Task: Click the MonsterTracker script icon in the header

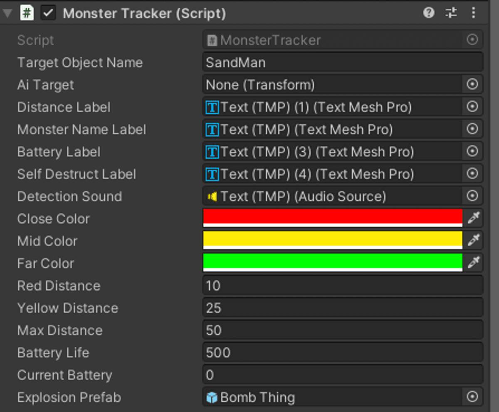Action: [27, 13]
